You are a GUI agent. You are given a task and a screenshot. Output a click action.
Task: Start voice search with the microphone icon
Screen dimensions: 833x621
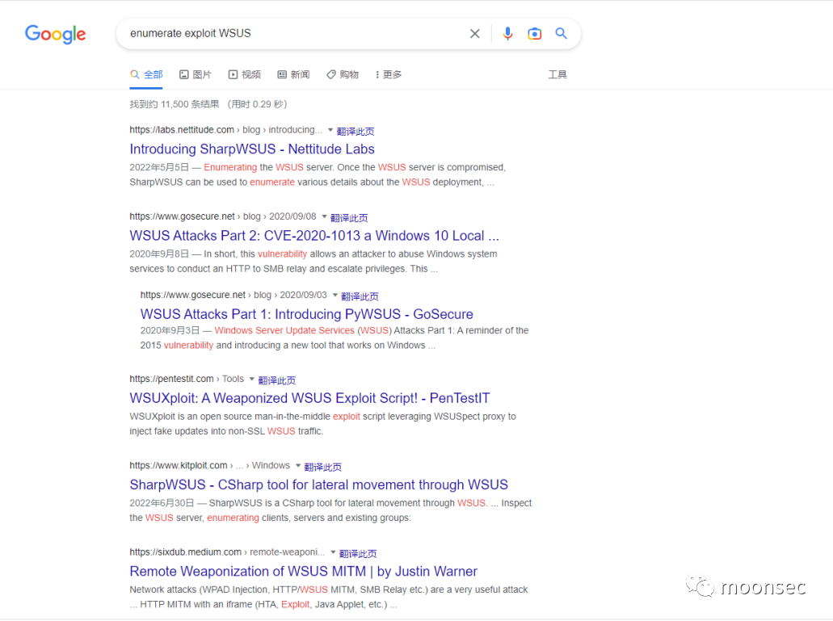[508, 33]
